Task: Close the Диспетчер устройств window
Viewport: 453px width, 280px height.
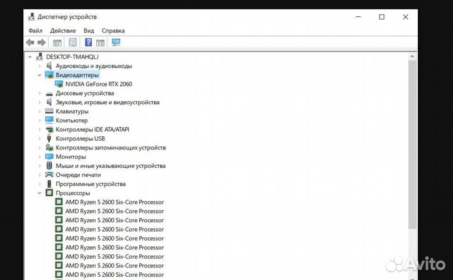Action: point(406,17)
